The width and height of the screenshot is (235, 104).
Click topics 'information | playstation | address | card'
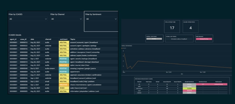click(x=84, y=91)
